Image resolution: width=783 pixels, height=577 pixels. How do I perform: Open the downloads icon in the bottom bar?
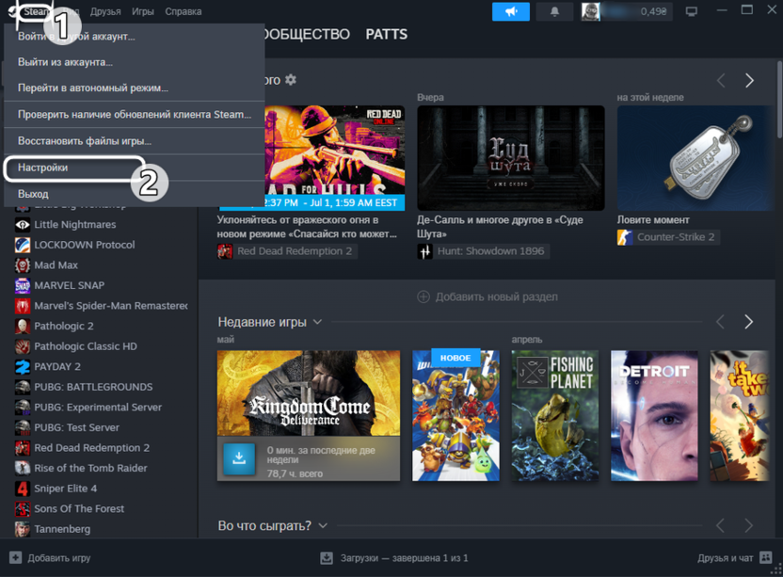pyautogui.click(x=327, y=558)
